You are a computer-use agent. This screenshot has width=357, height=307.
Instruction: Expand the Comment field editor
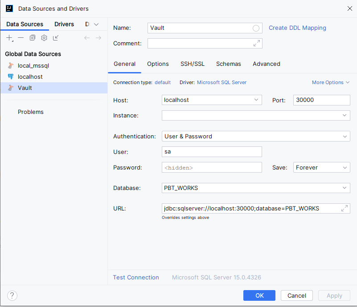257,43
